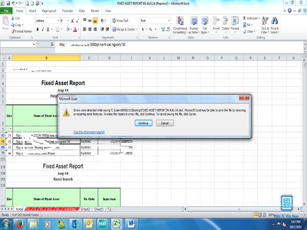The image size is (307, 230).
Task: Open the Fill dropdown
Action: [248, 25]
